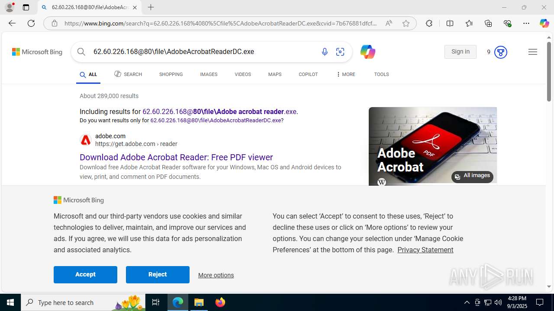Toggle split screen view
The image size is (554, 311).
(x=450, y=23)
